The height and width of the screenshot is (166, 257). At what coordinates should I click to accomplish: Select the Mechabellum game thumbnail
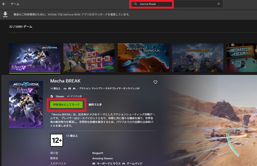pyautogui.click(x=198, y=57)
